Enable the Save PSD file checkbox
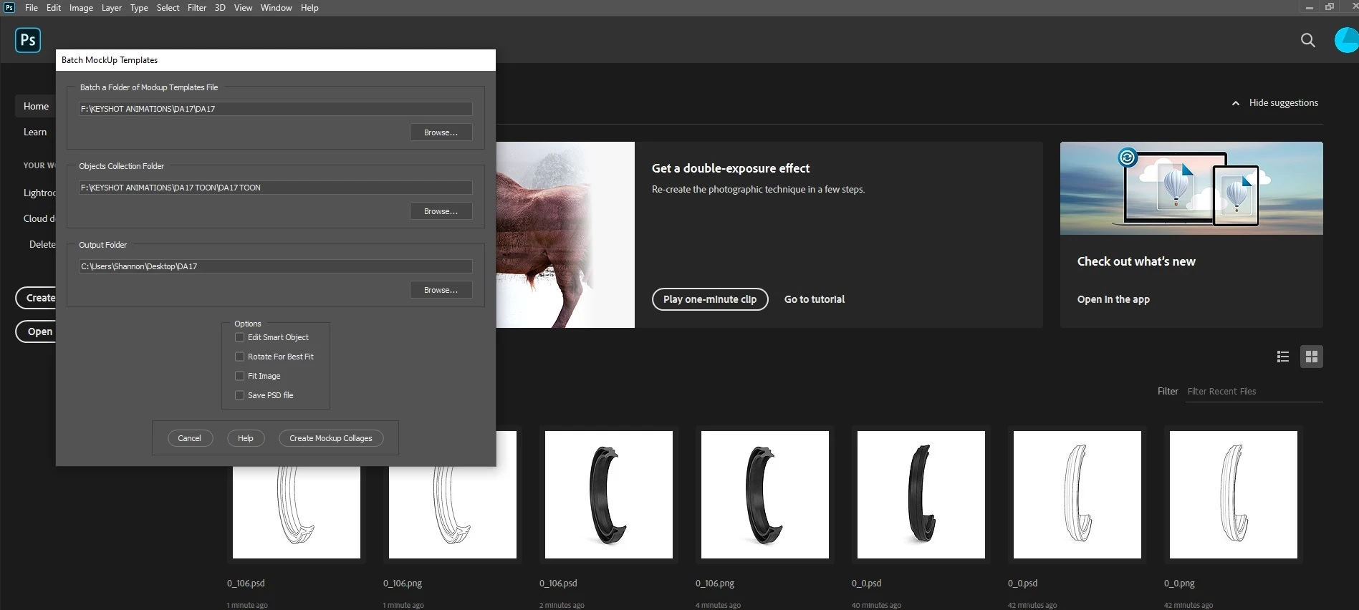 [x=240, y=395]
